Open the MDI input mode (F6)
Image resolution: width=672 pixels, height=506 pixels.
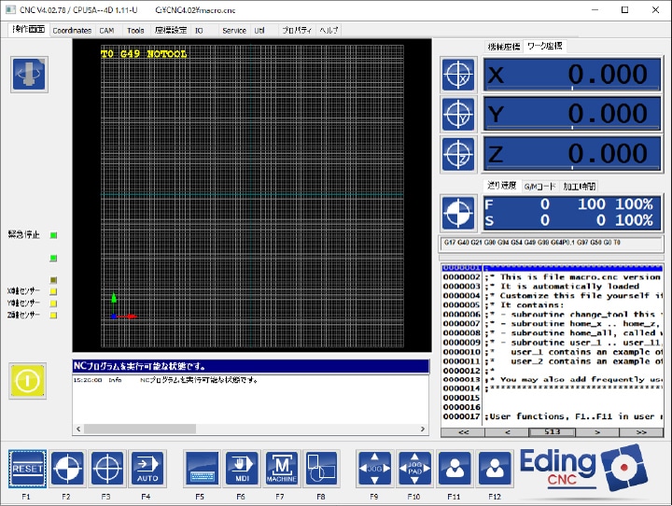(241, 469)
